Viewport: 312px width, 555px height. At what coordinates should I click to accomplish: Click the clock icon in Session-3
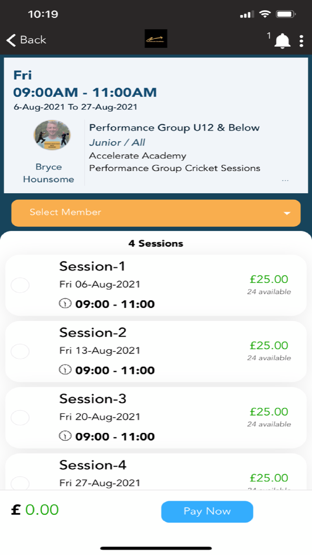click(65, 436)
